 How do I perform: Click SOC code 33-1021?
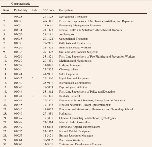click(x=48, y=57)
